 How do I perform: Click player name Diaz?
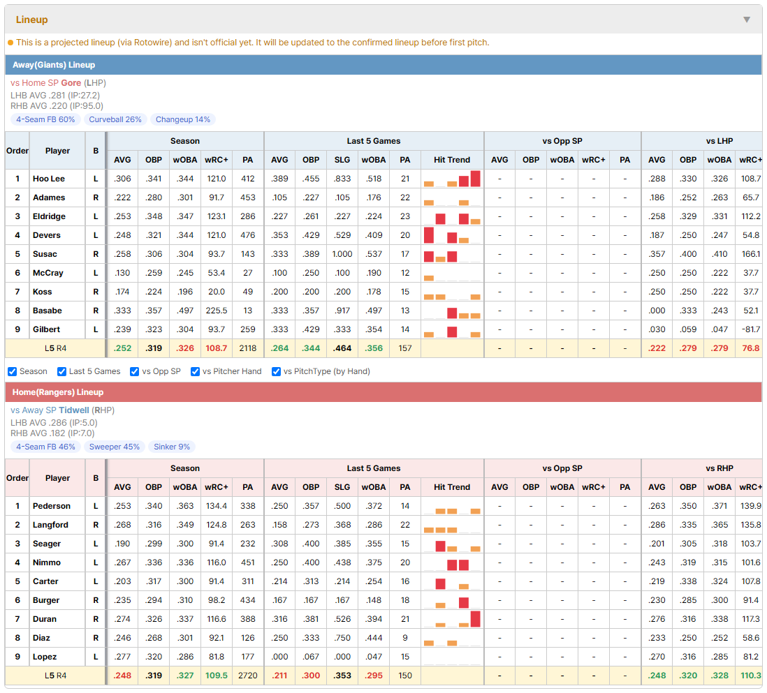[x=41, y=638]
